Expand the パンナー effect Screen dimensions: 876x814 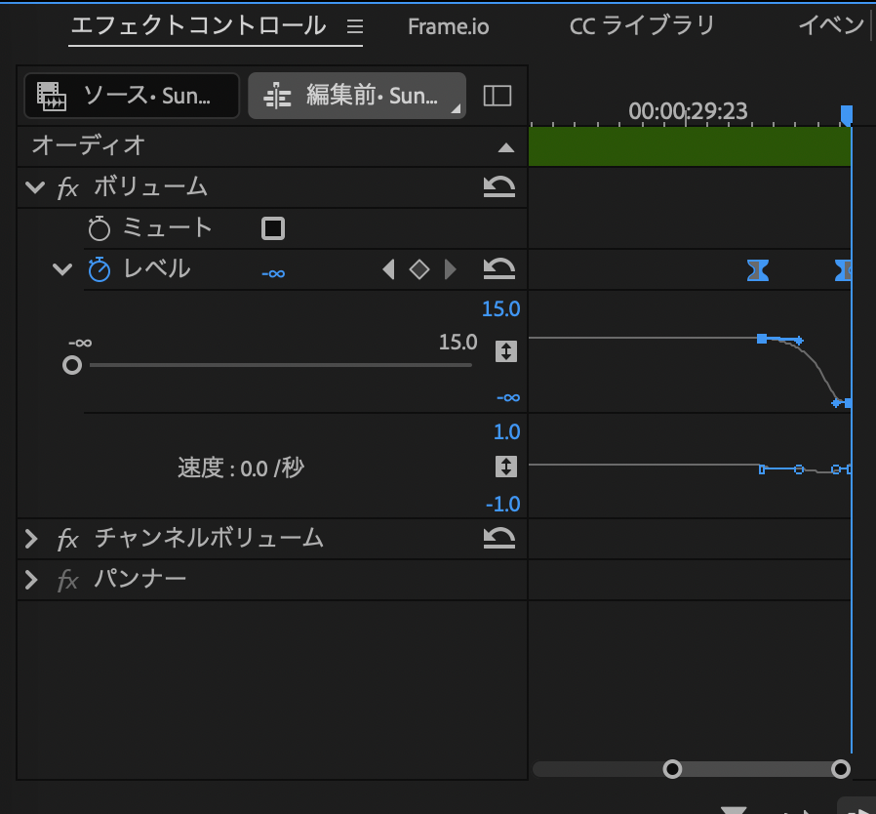click(x=31, y=580)
